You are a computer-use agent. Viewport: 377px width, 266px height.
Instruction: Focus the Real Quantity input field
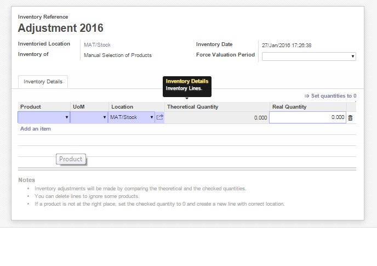pos(307,117)
